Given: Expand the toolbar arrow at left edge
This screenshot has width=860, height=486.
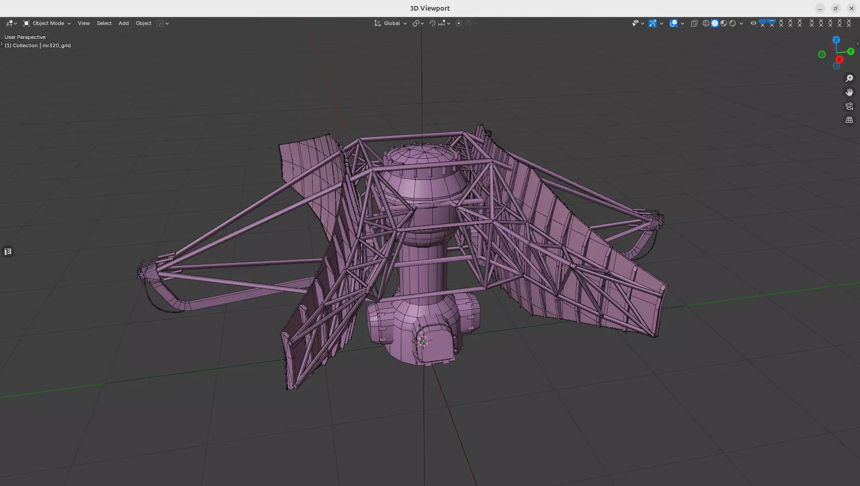Looking at the screenshot, I should [1, 44].
